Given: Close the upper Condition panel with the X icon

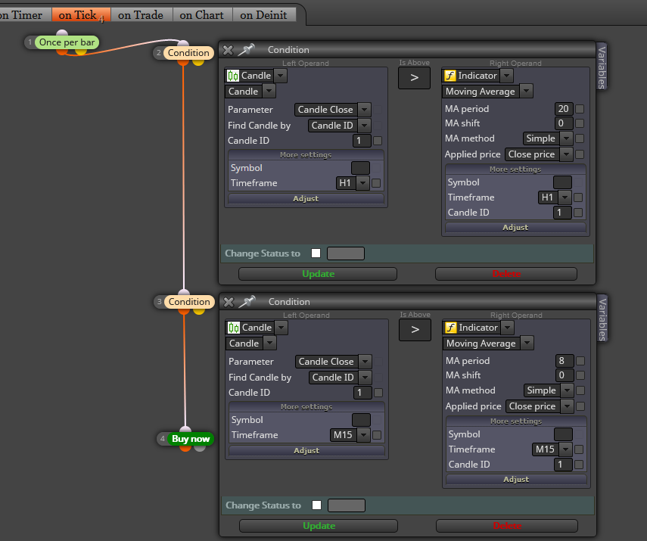Looking at the screenshot, I should 228,51.
